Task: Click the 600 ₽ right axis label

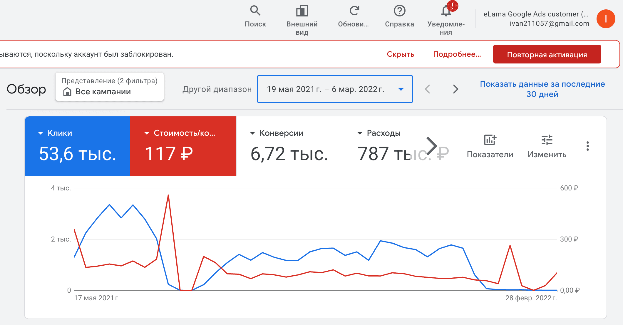Action: [x=569, y=188]
